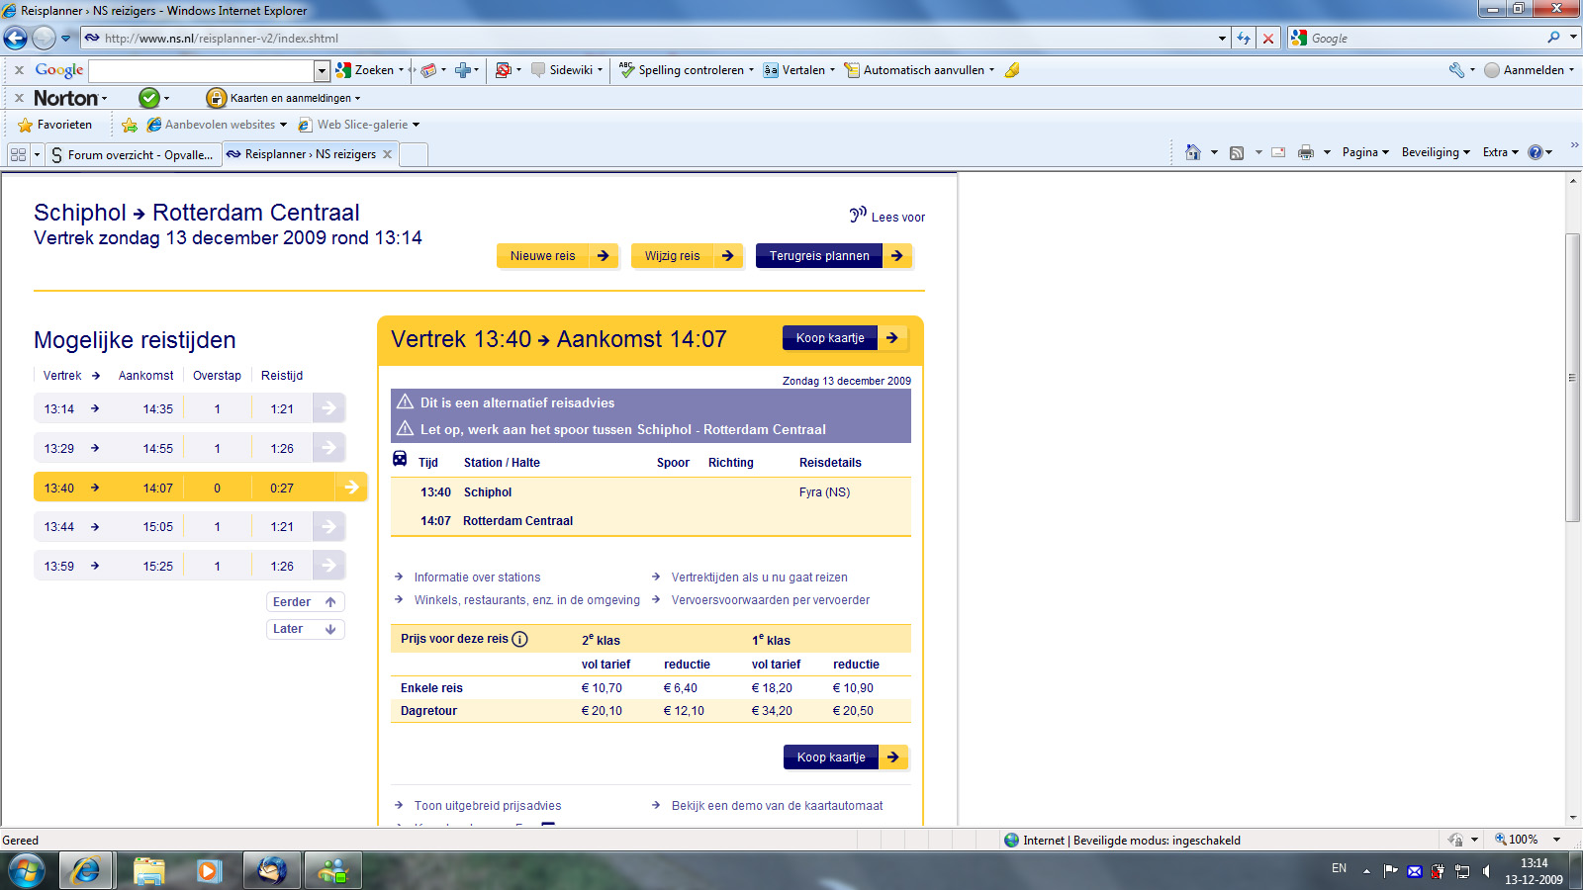Click the Spelling controleren check icon
The width and height of the screenshot is (1583, 890).
click(x=626, y=70)
